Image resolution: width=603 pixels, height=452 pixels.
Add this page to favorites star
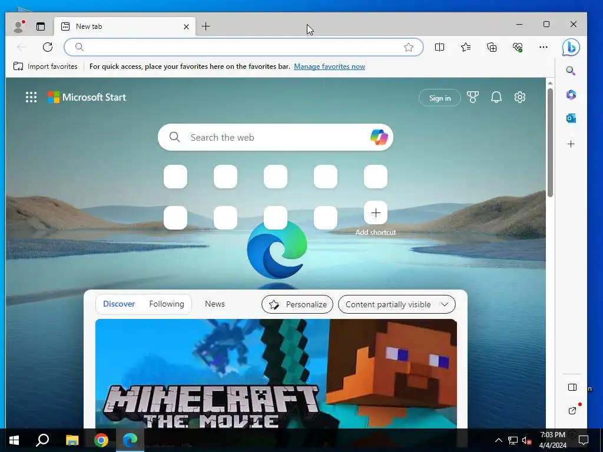point(409,47)
